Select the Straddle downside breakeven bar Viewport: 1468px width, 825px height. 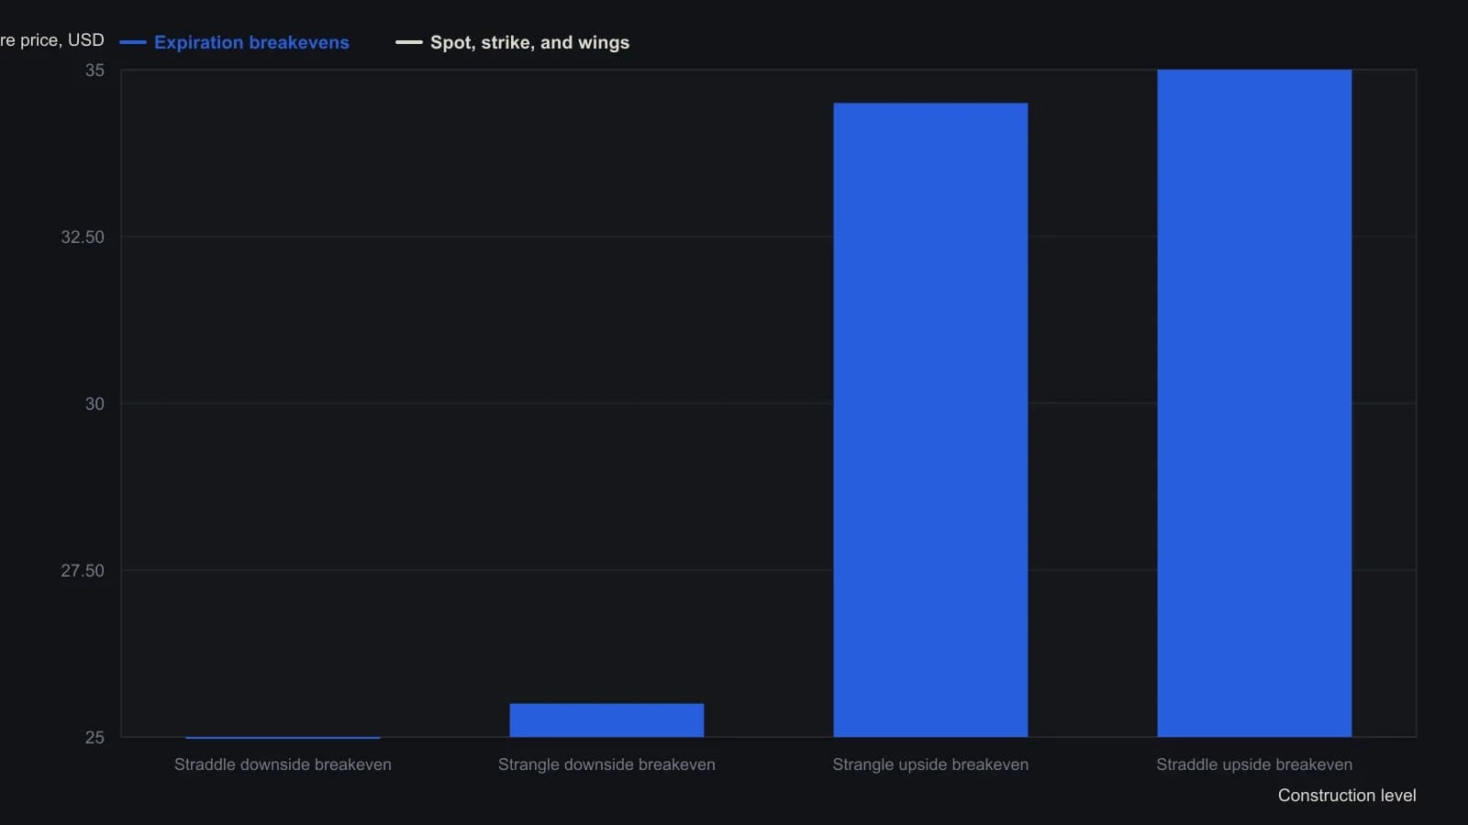tap(283, 736)
